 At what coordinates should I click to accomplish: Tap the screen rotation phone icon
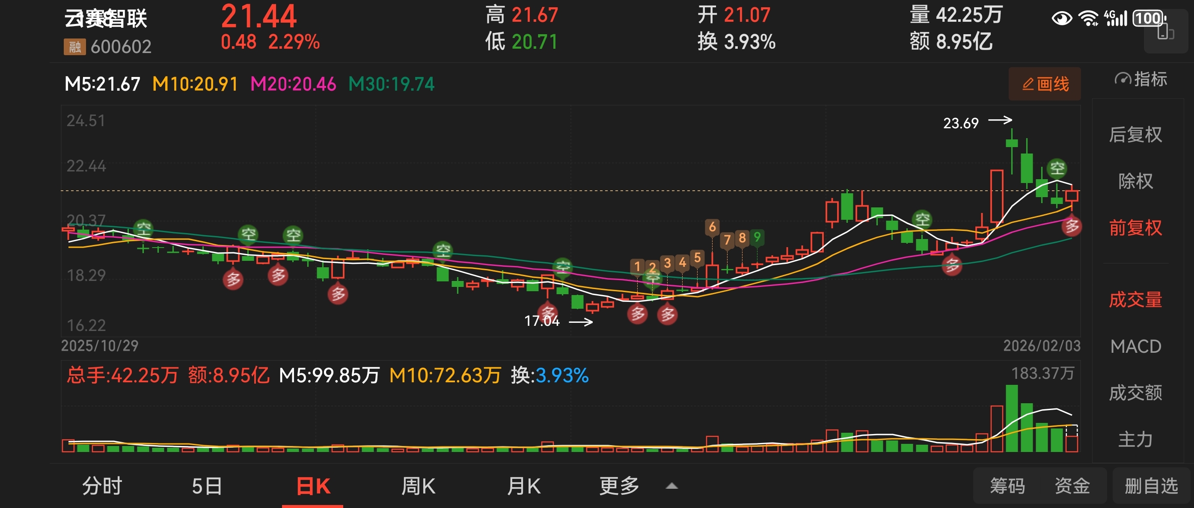point(1165,32)
